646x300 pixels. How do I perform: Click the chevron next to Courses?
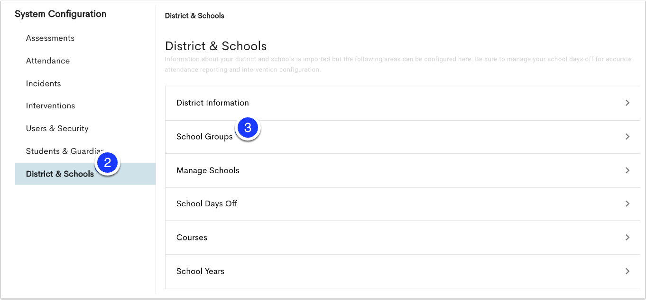[627, 238]
